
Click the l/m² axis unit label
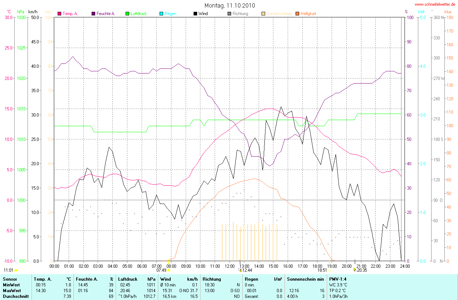[421, 12]
